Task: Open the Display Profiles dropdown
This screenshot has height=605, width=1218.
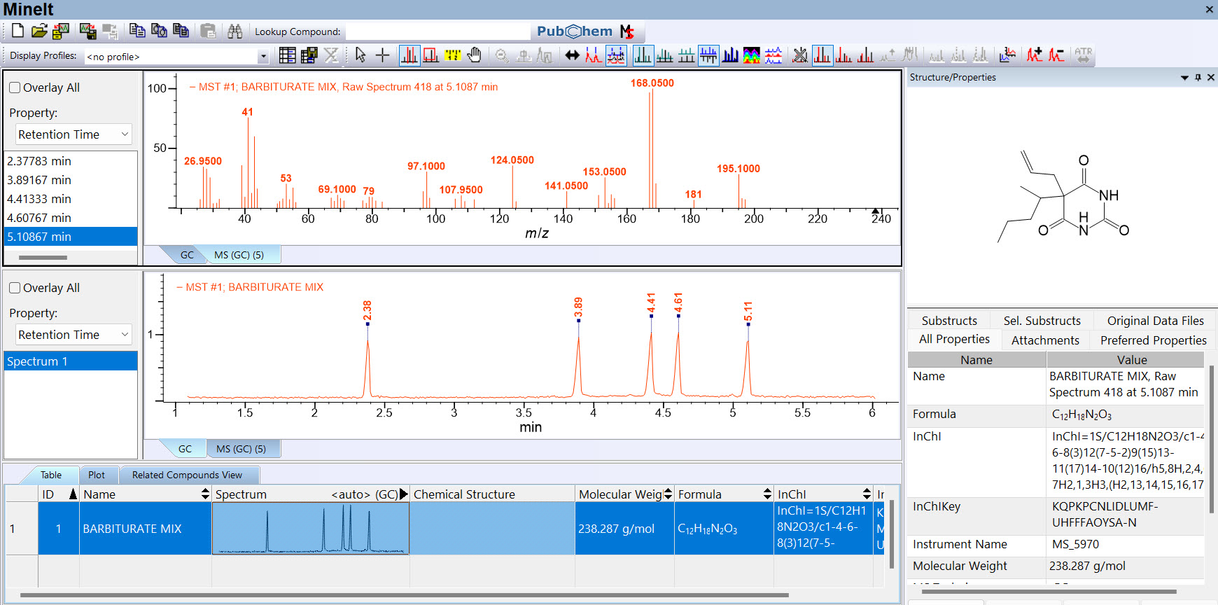Action: (263, 57)
